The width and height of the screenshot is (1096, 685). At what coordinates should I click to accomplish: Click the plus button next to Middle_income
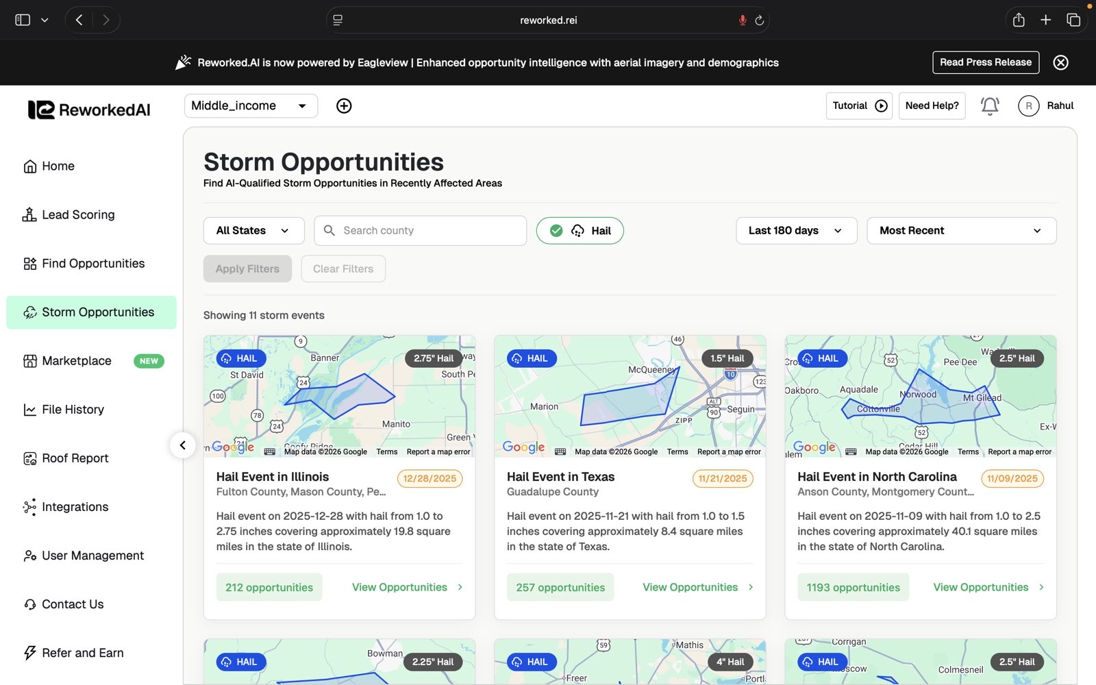point(344,105)
